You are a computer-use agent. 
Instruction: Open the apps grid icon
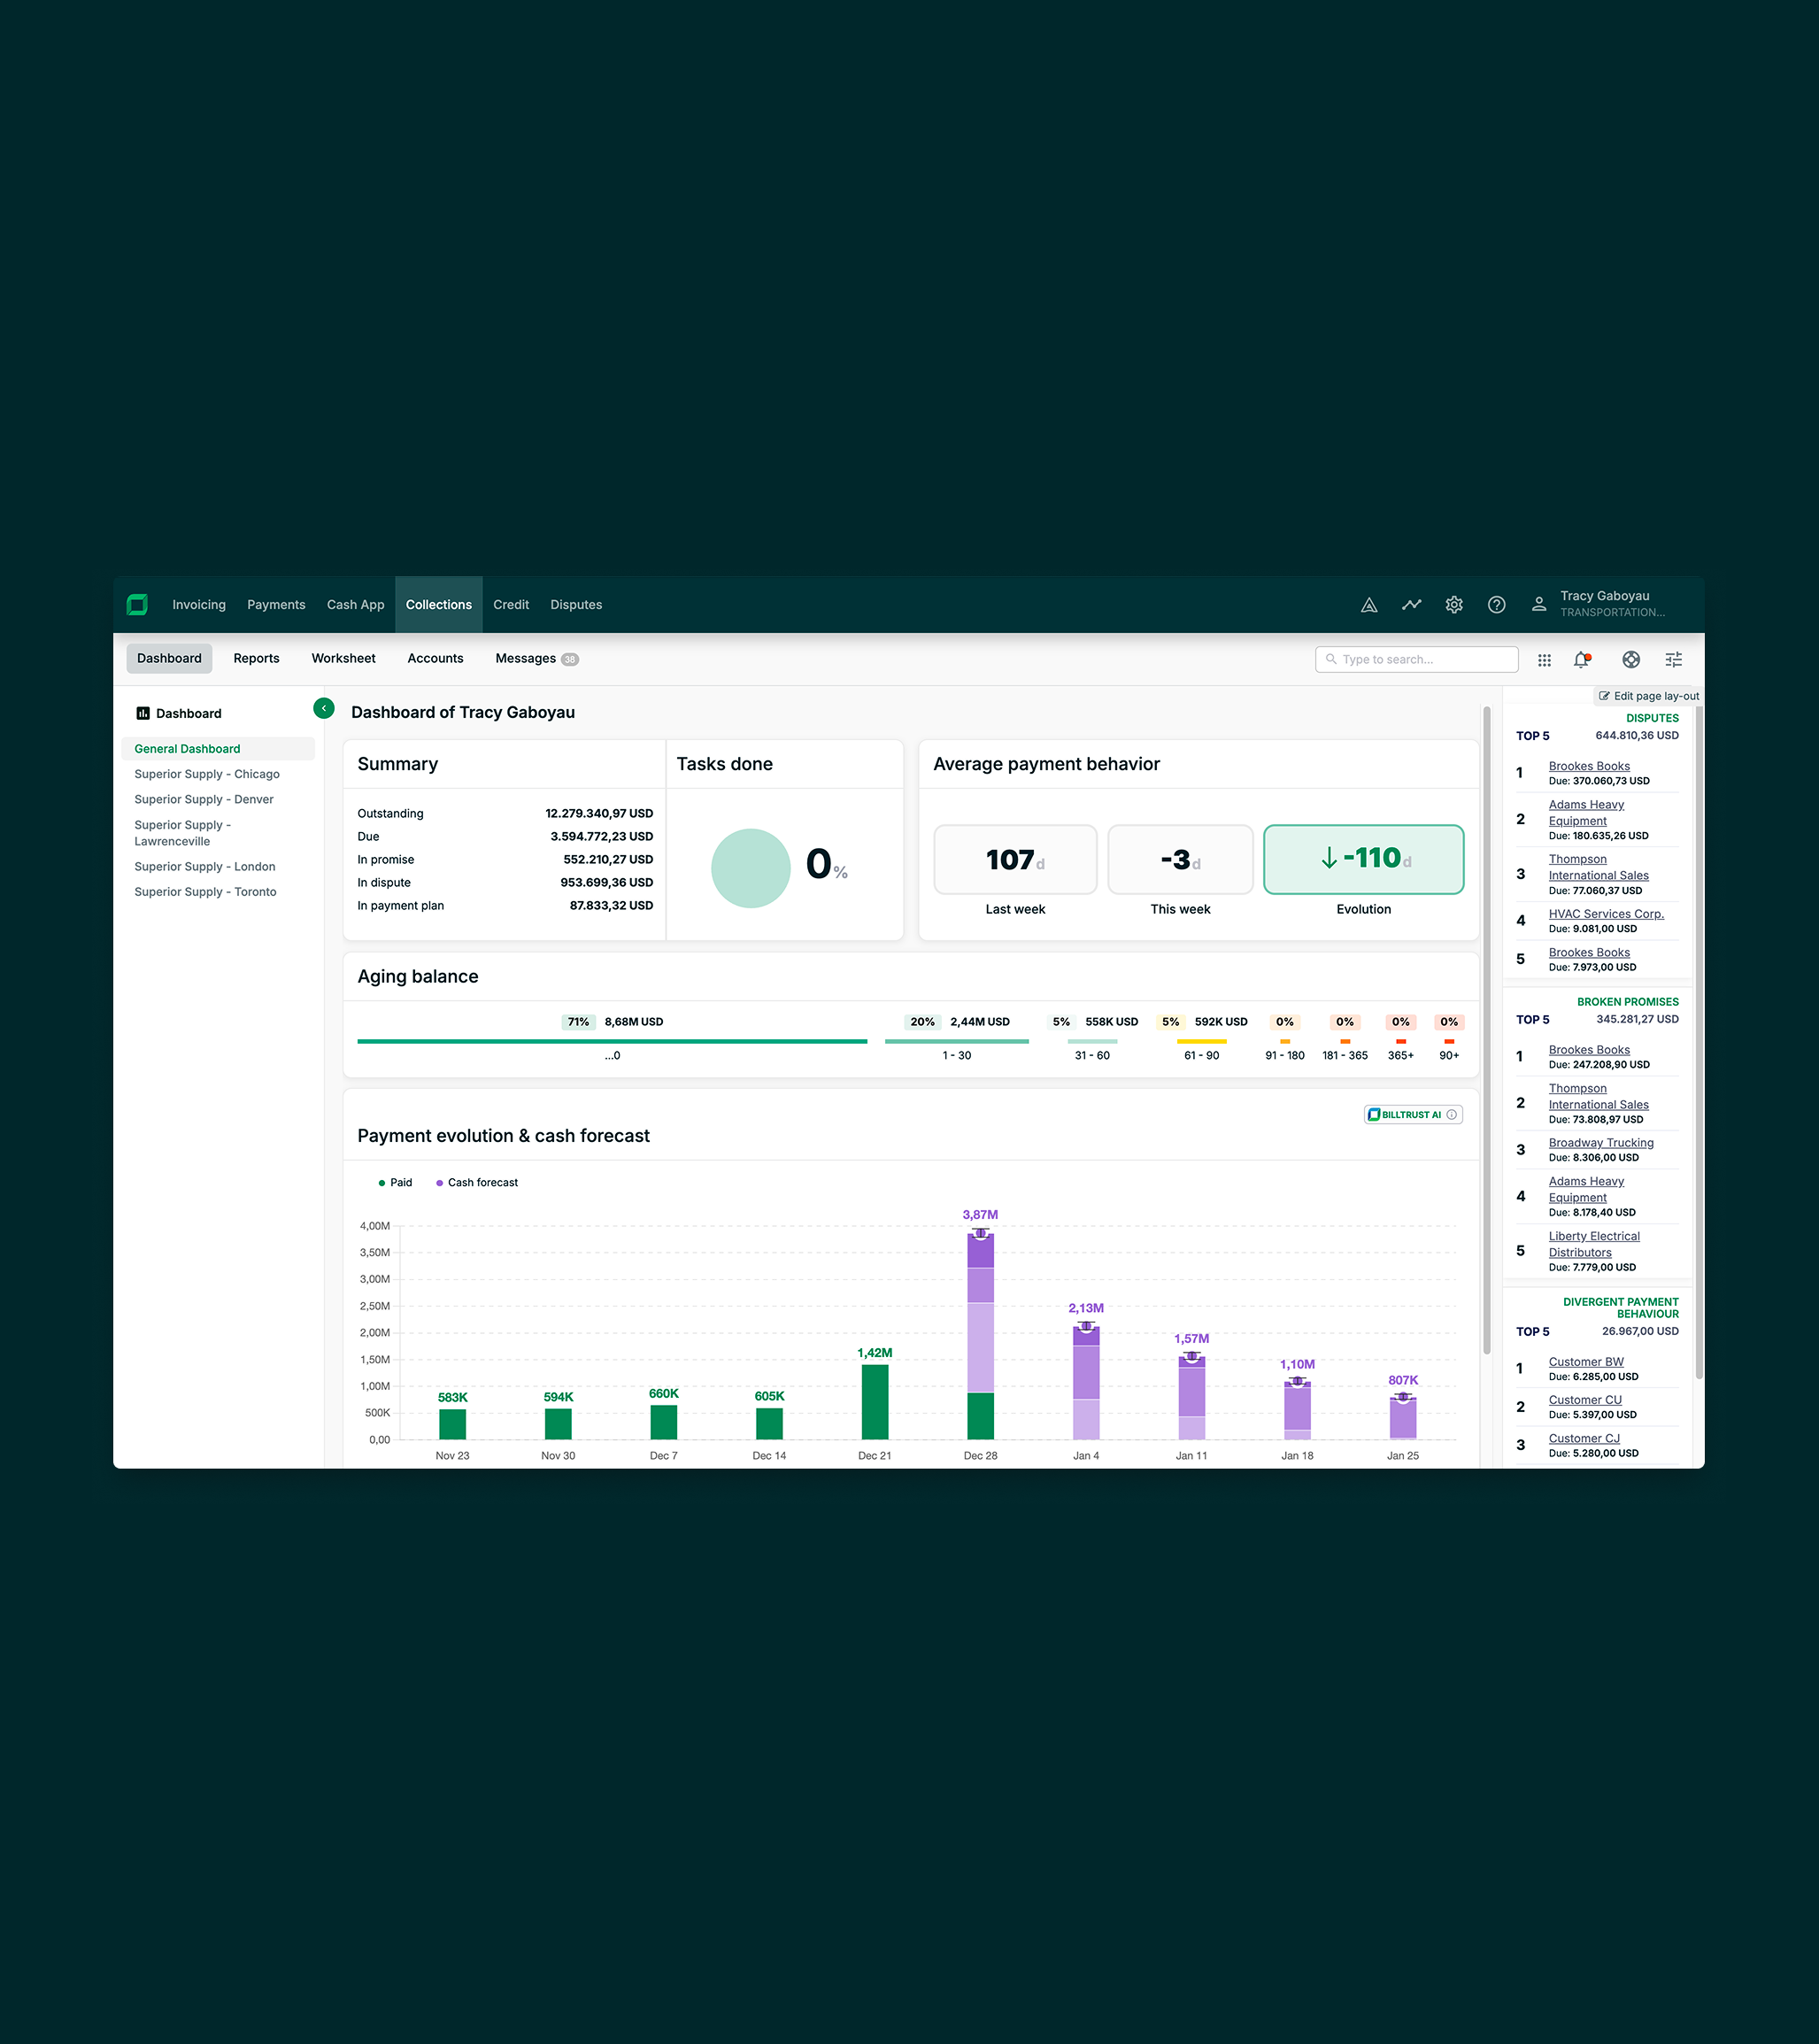pos(1544,659)
